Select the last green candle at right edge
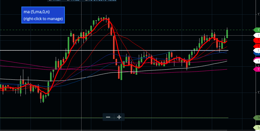The image size is (260, 131). tap(227, 33)
